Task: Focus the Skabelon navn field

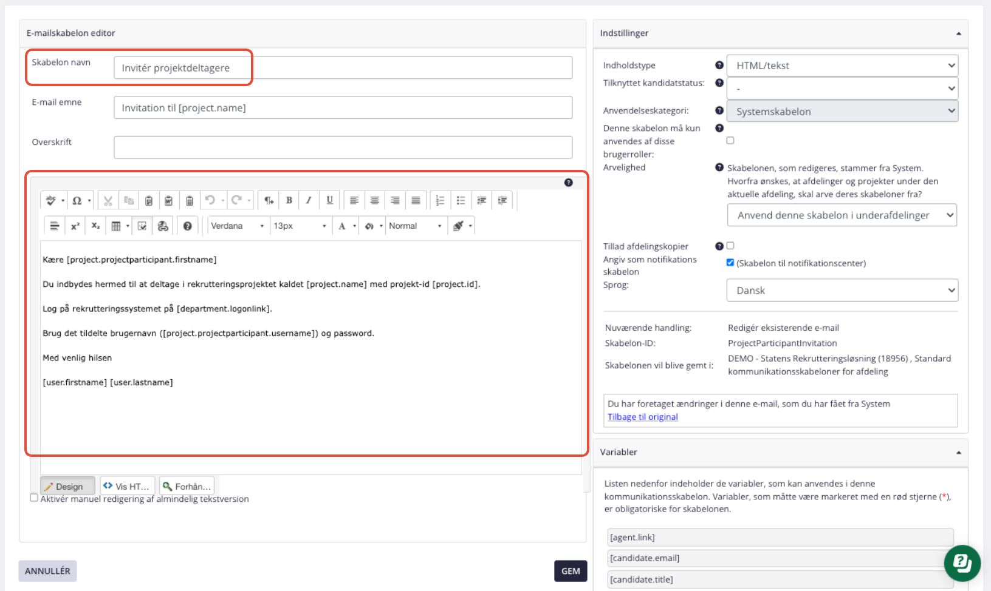Action: (x=343, y=67)
